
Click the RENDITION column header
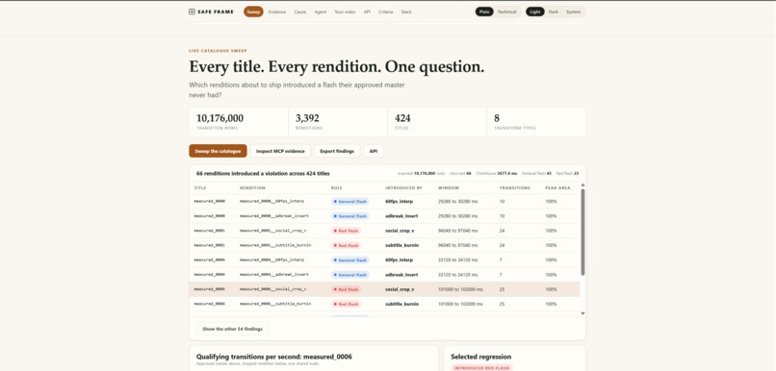(x=252, y=188)
